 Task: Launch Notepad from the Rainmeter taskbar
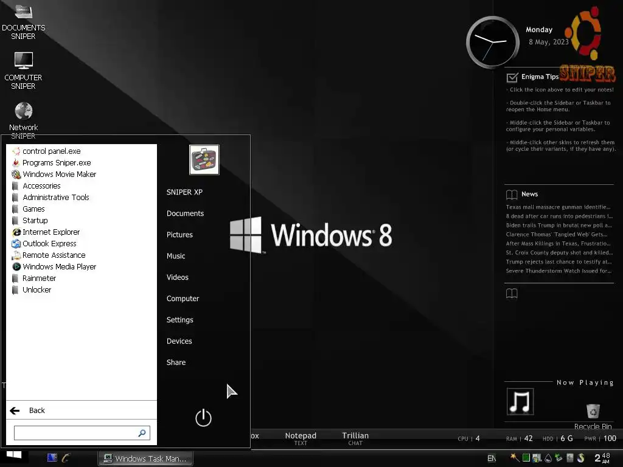click(x=301, y=438)
